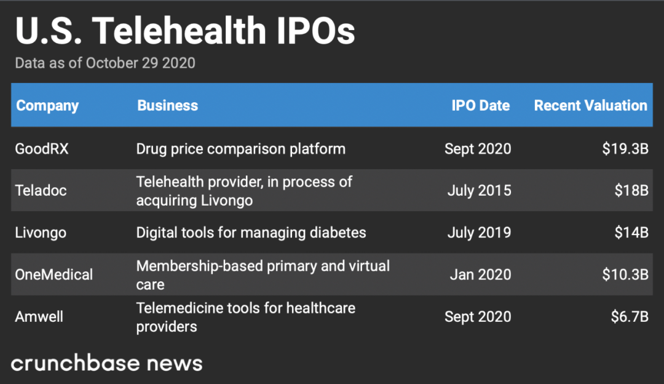Click the Recent Valuation column header

coord(590,105)
